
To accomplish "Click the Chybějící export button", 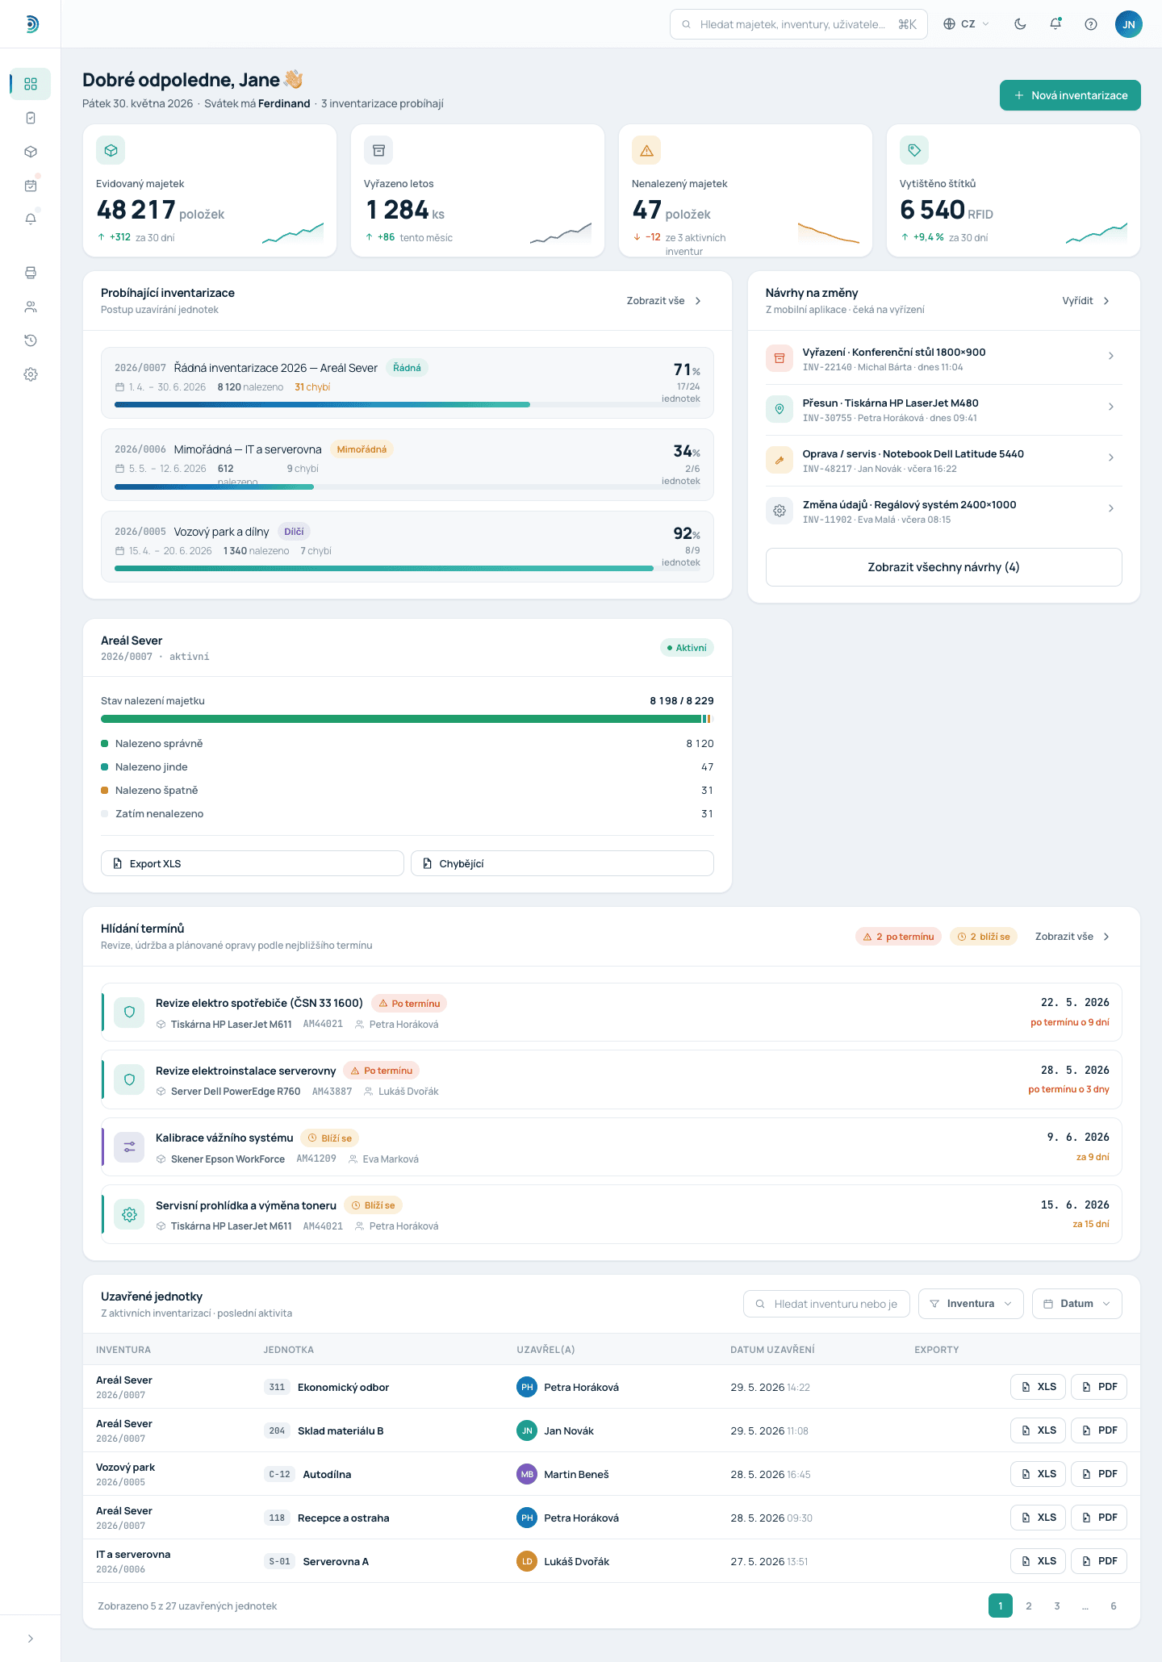I will (562, 863).
